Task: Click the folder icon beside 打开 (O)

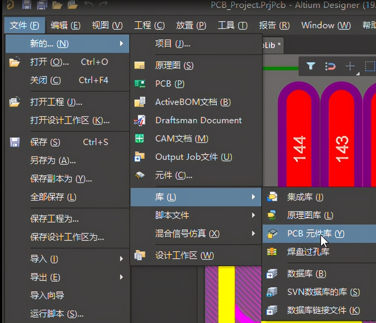Action: click(x=14, y=62)
